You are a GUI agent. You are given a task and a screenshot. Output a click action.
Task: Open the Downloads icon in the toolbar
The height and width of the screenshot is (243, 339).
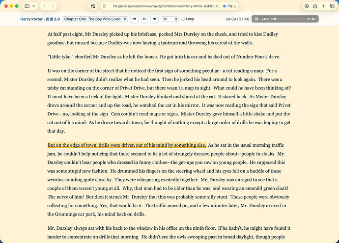click(x=307, y=6)
